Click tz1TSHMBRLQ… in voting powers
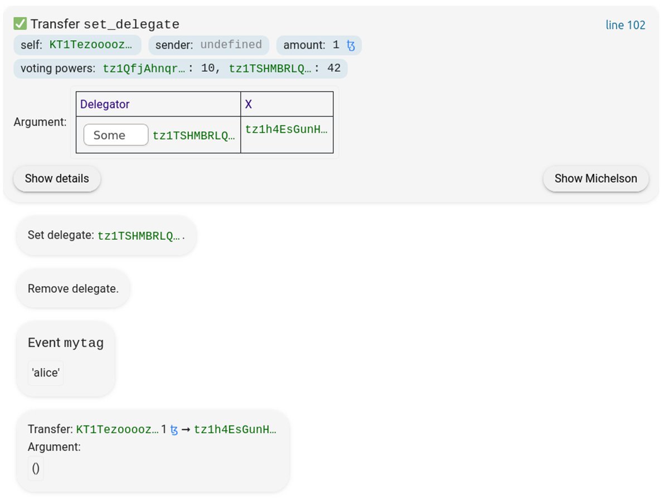 pyautogui.click(x=270, y=69)
